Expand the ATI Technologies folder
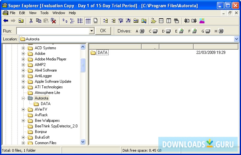Viewport: 241px width, 155px height. coord(23,87)
